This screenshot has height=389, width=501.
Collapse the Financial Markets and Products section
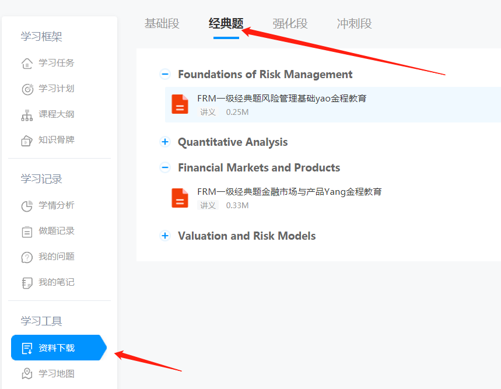[165, 167]
